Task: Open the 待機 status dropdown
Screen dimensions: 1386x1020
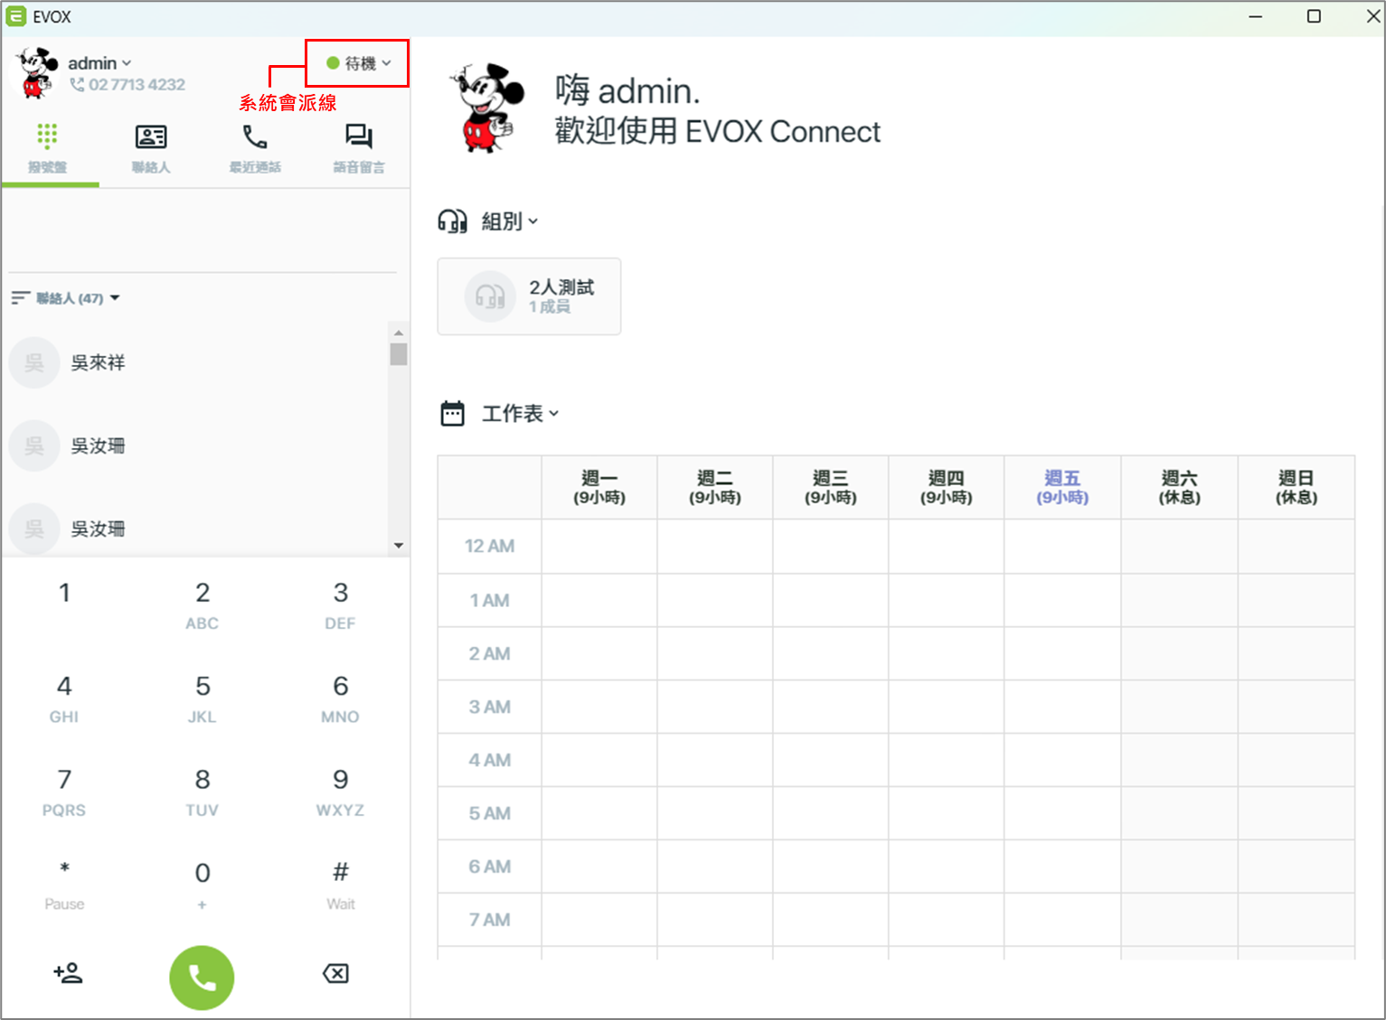Action: (358, 63)
